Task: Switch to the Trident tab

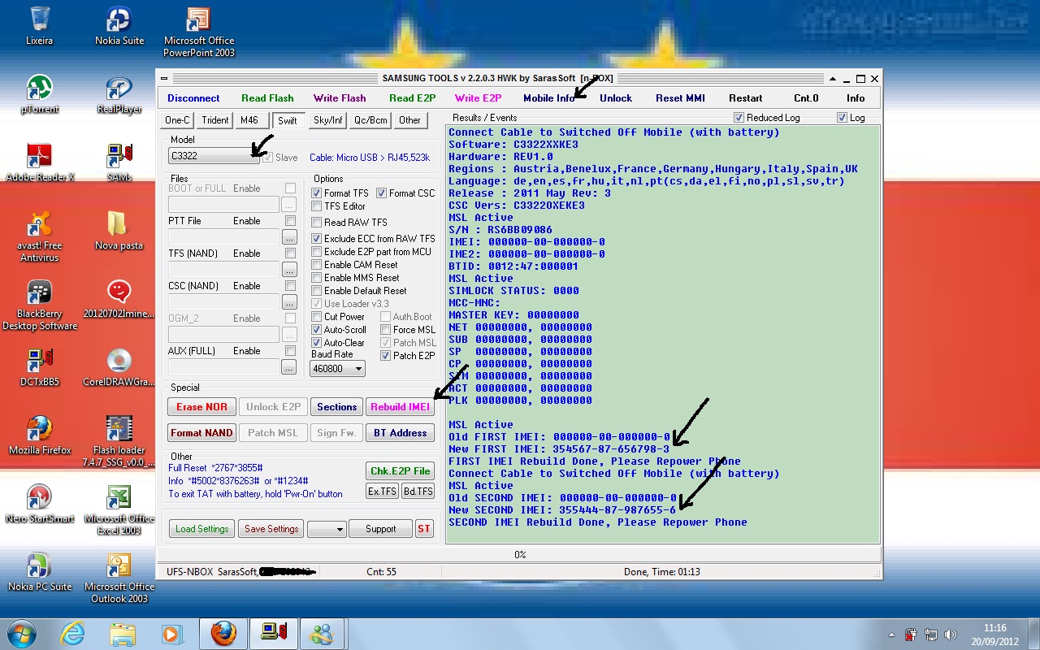Action: (215, 120)
